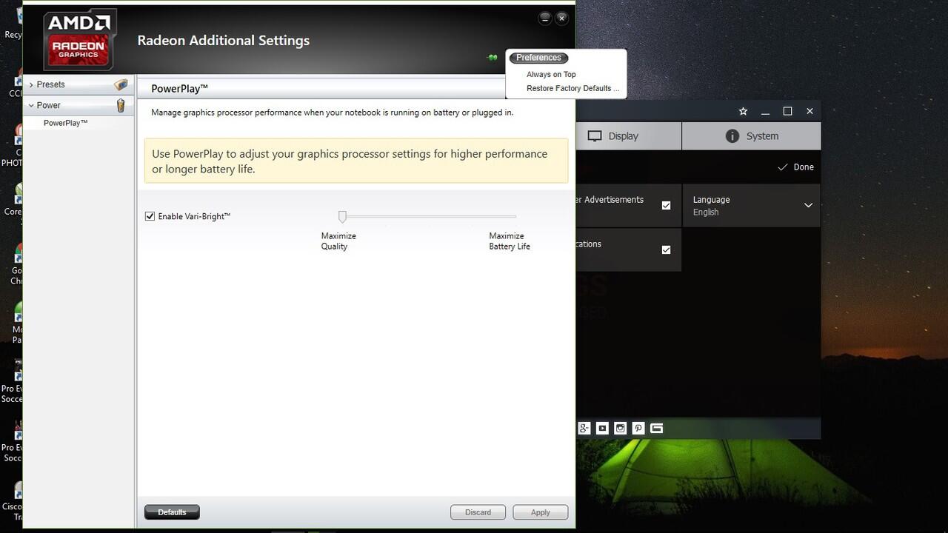Click Done in the Radeon Settings window
This screenshot has width=948, height=533.
pyautogui.click(x=795, y=167)
